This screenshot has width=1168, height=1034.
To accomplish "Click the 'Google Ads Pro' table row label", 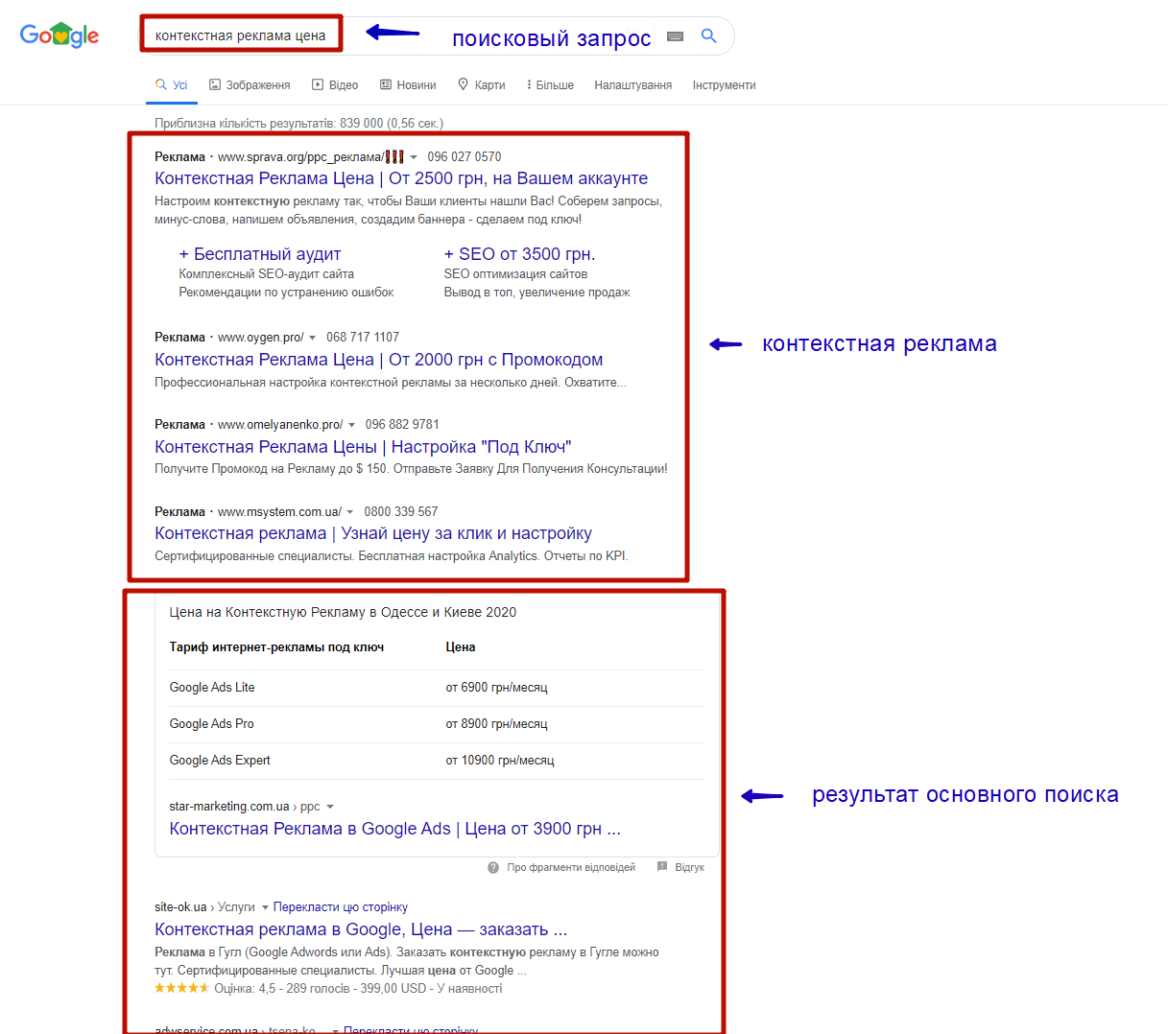I will (x=211, y=724).
